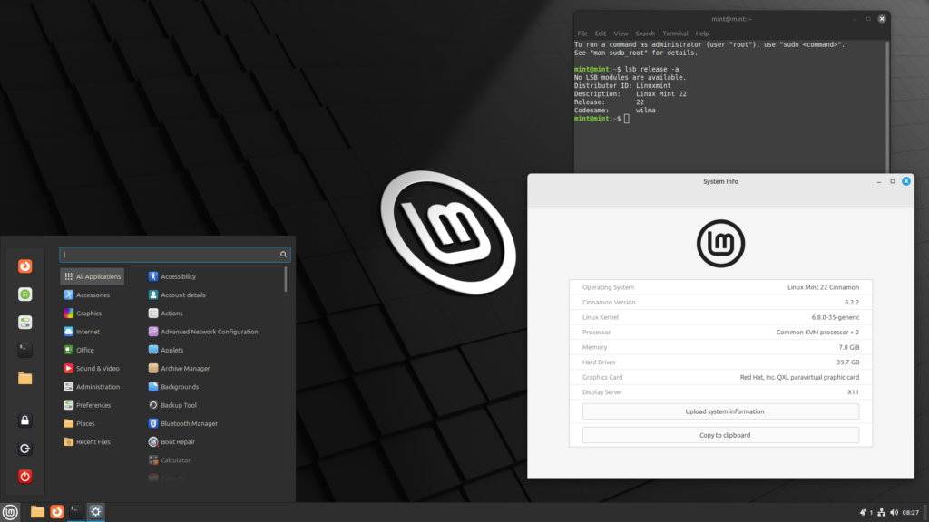Viewport: 929px width, 522px height.
Task: Open Software Manager from the menu sidebar
Action: pos(24,294)
